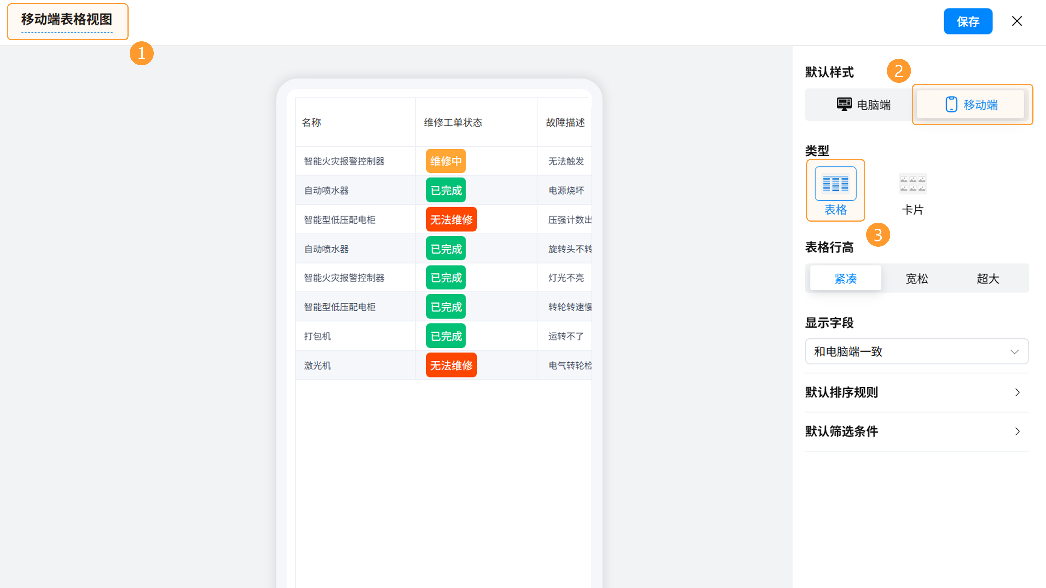This screenshot has width=1046, height=588.
Task: Set row height to 紧凑
Action: click(846, 278)
